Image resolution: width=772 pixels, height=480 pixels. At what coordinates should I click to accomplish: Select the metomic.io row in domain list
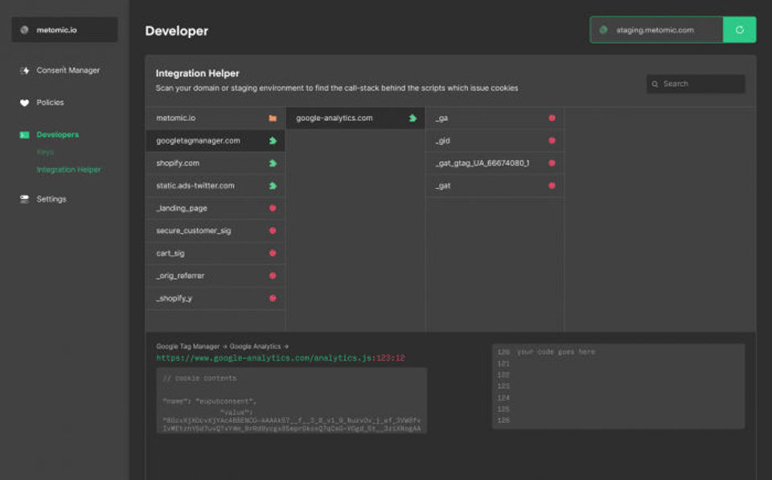[216, 118]
